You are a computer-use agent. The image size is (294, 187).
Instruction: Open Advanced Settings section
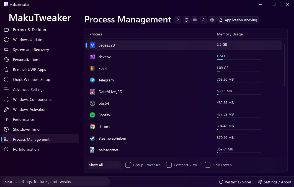pyautogui.click(x=40, y=89)
